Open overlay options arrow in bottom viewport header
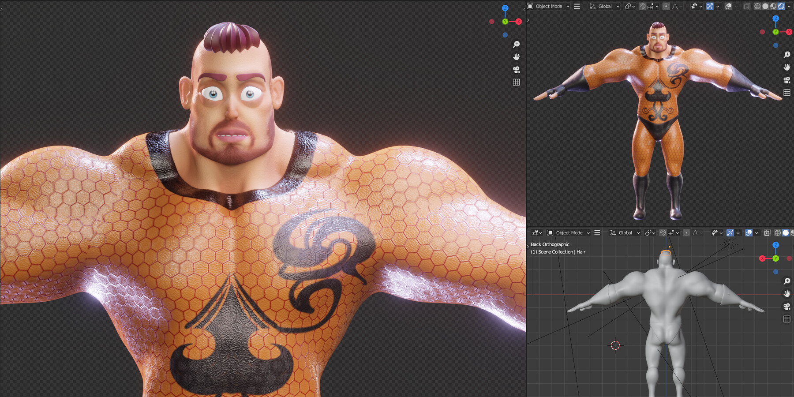 (x=757, y=232)
